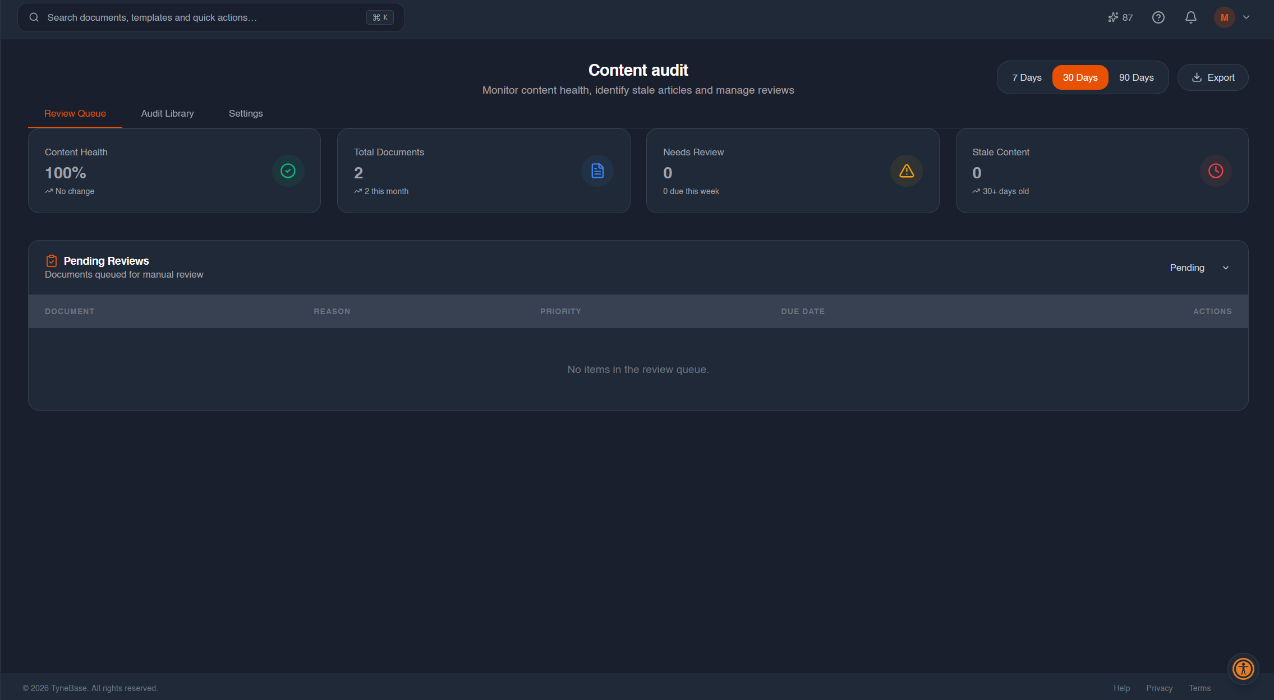Click the DUE DATE column header
The height and width of the screenshot is (700, 1274).
803,311
